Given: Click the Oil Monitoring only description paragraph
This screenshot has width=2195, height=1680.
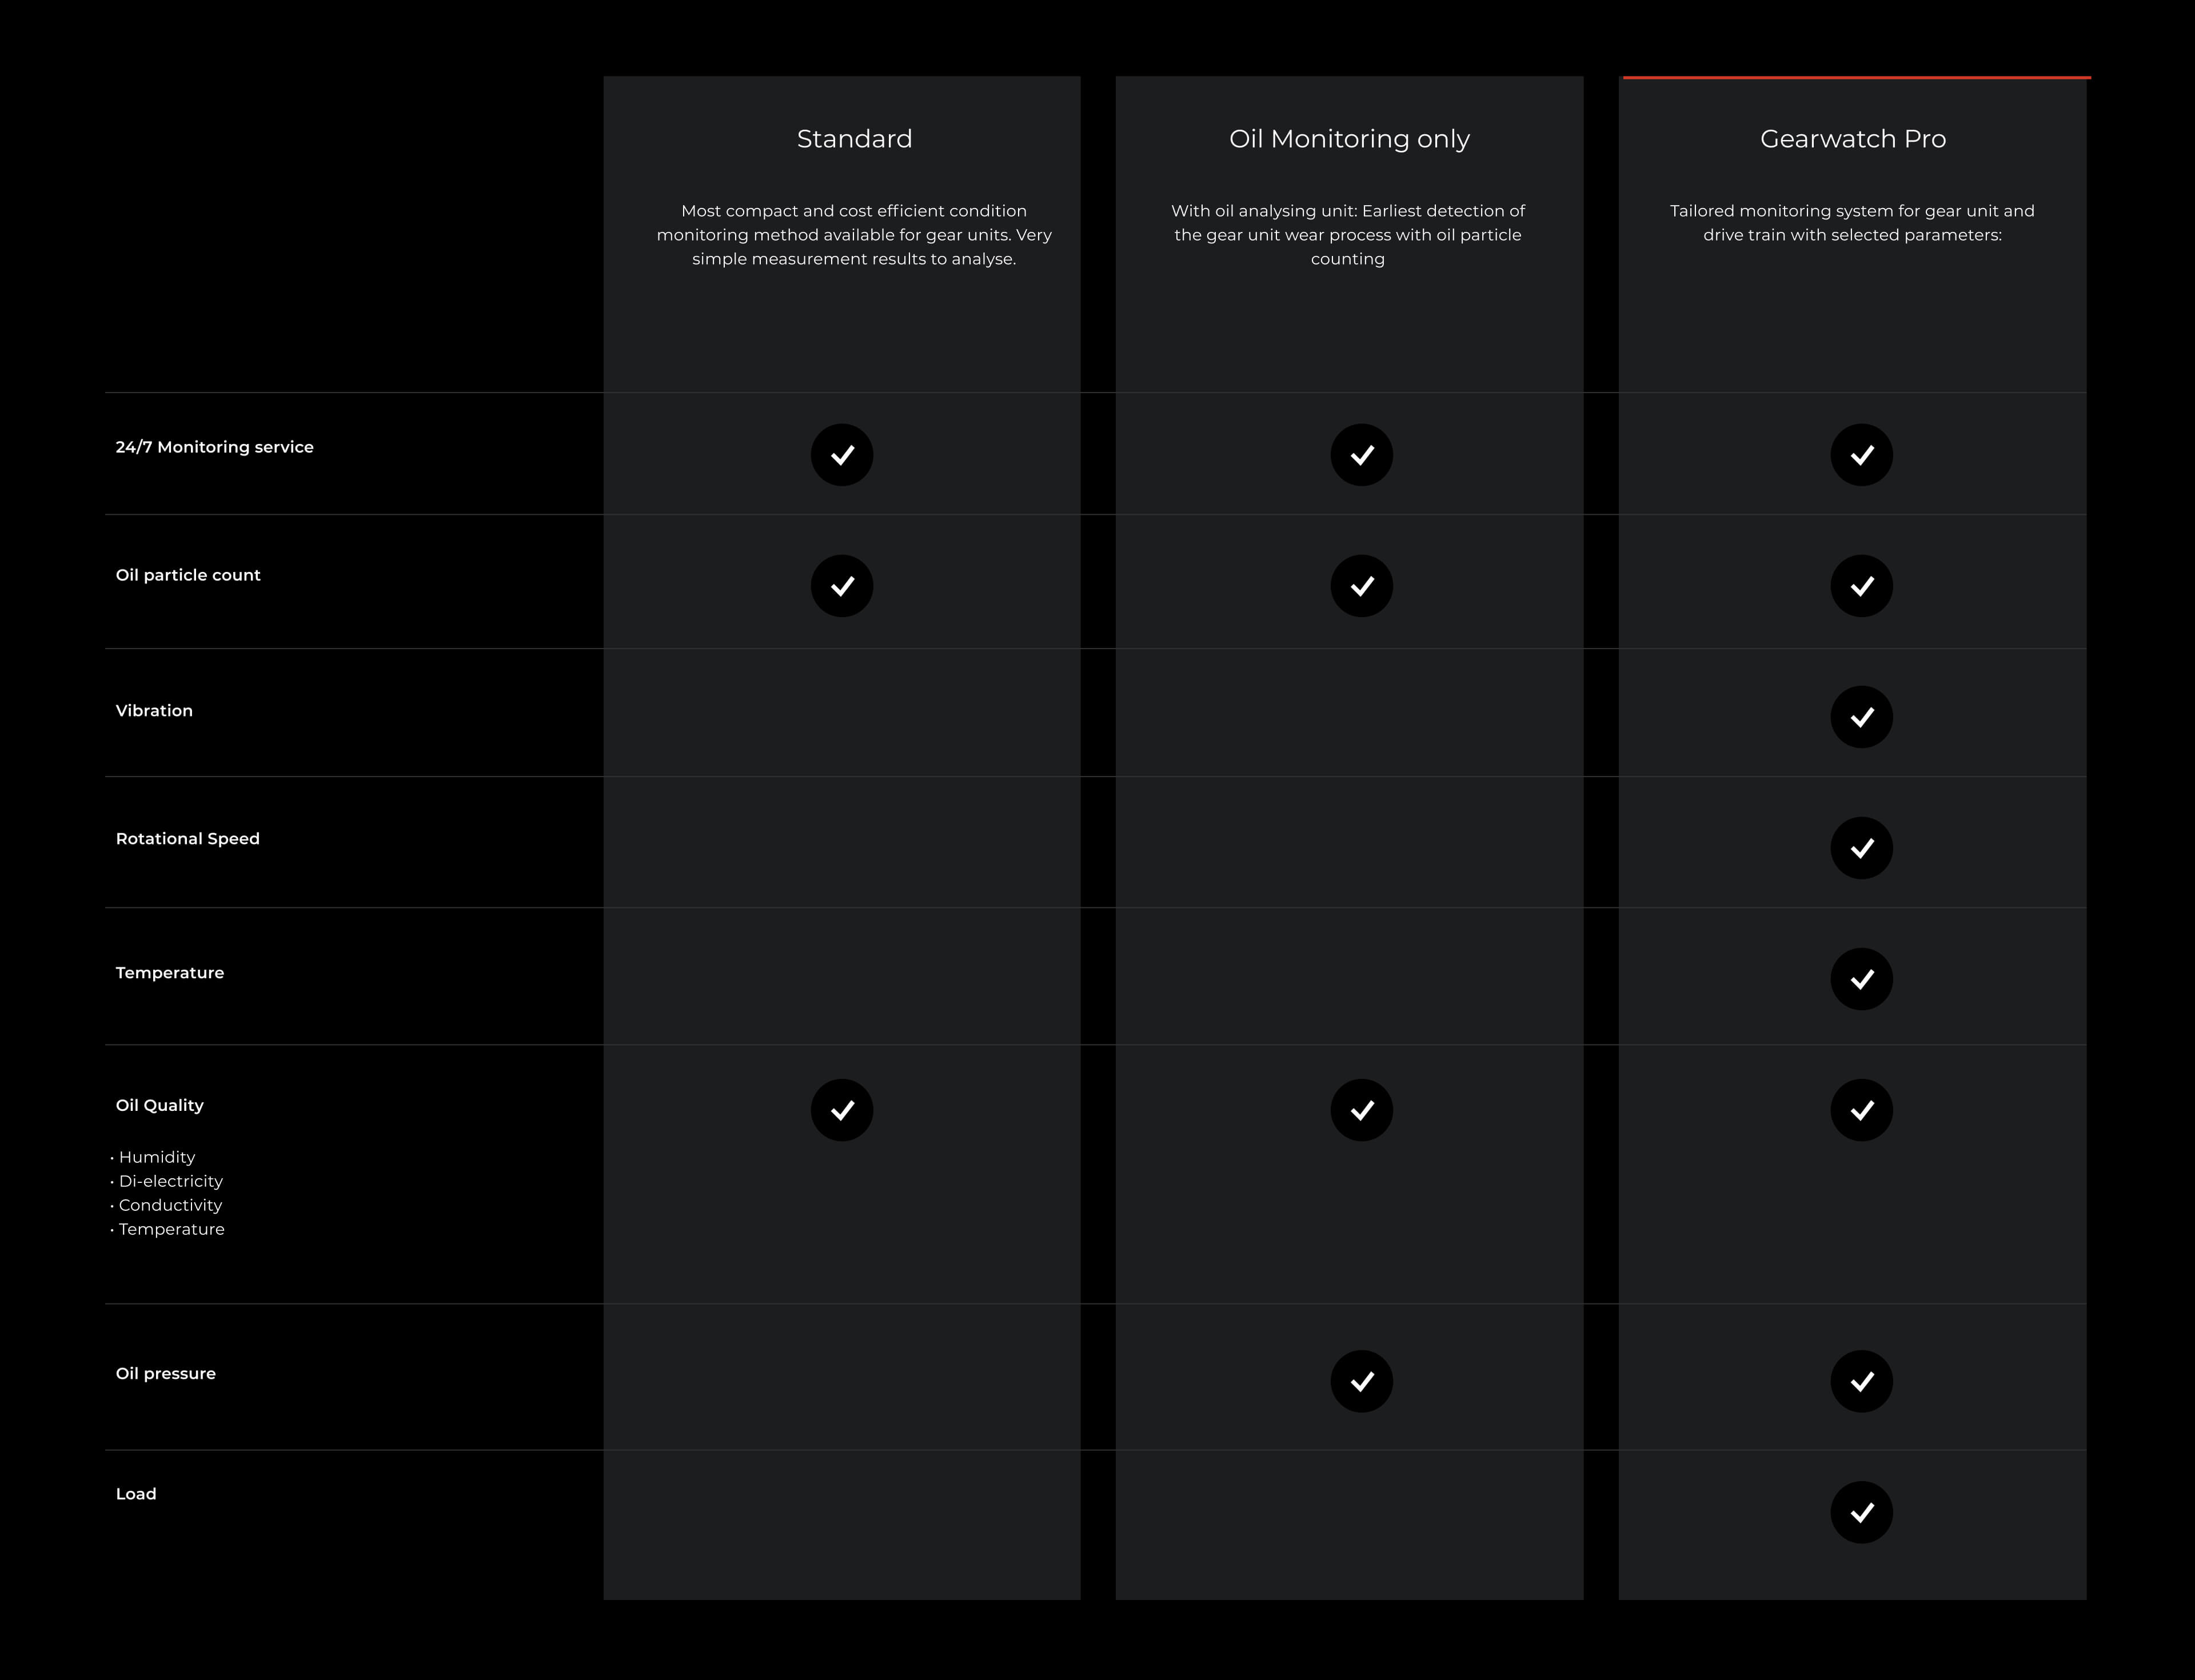Looking at the screenshot, I should tap(1348, 235).
